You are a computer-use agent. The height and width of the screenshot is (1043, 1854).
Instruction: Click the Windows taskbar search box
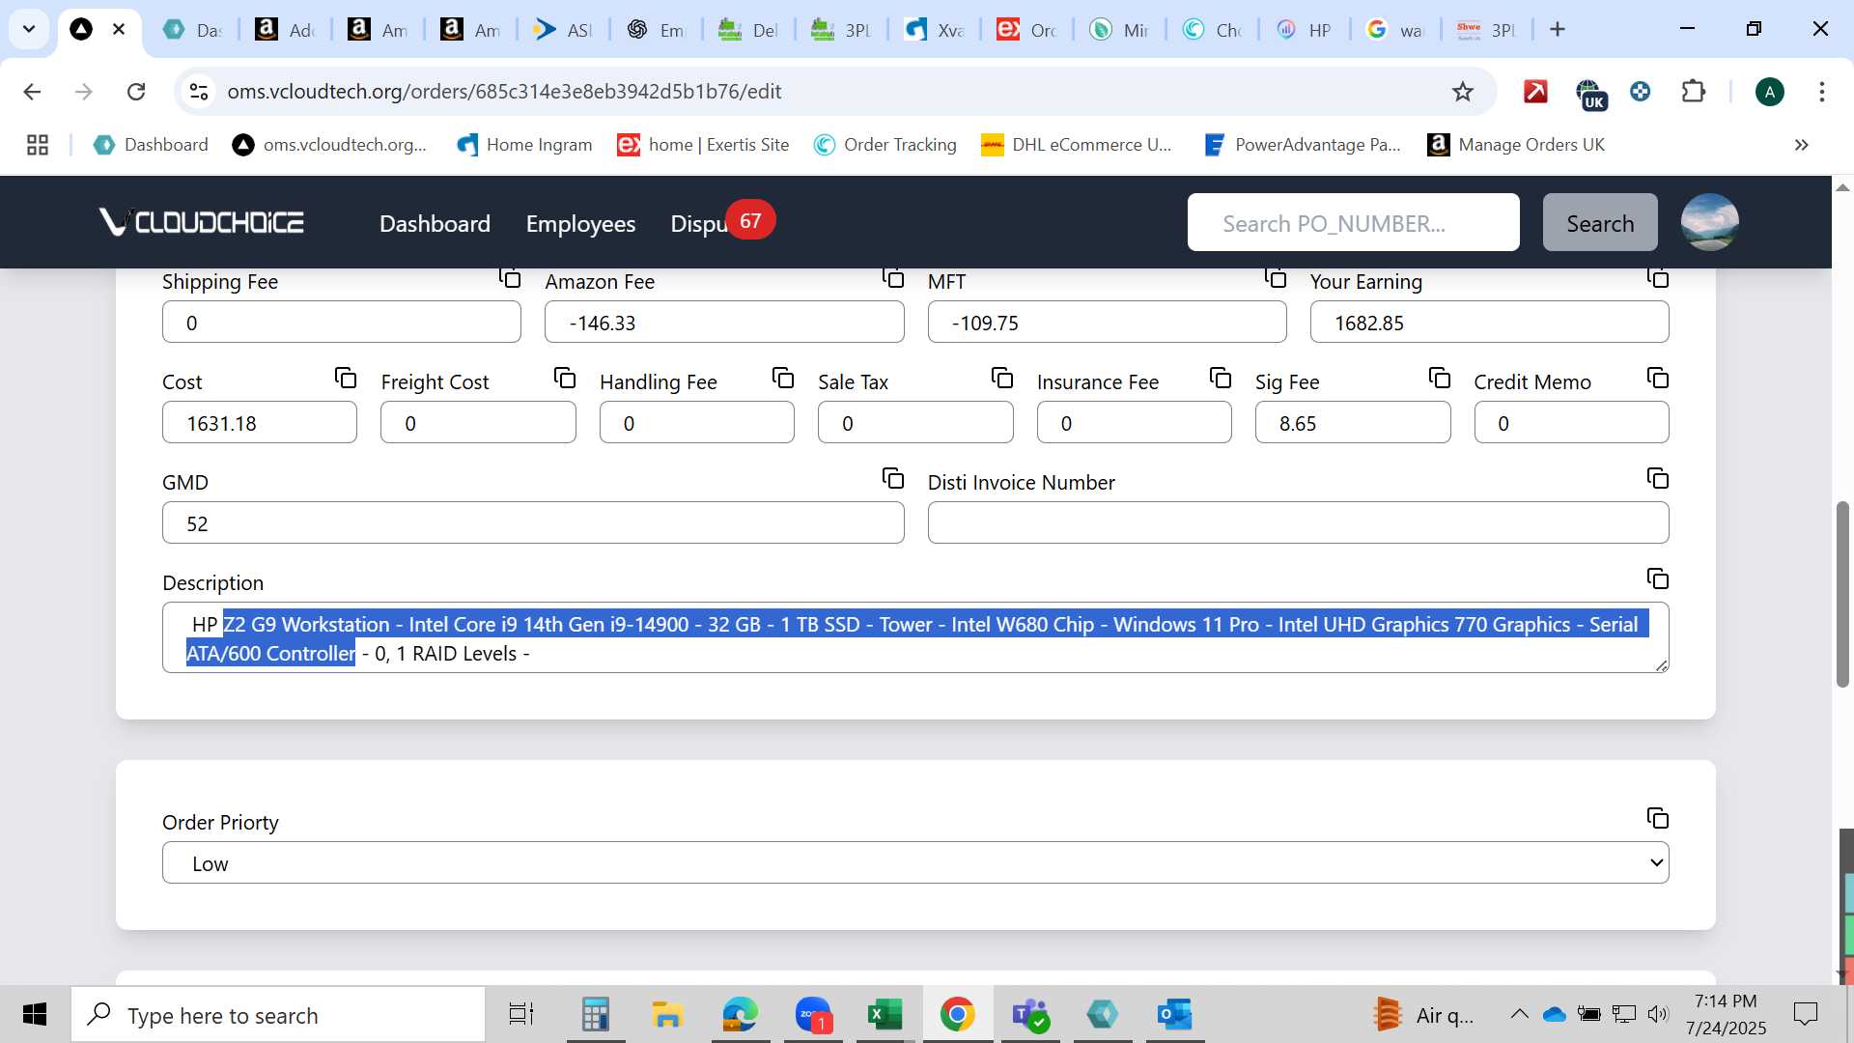278,1014
